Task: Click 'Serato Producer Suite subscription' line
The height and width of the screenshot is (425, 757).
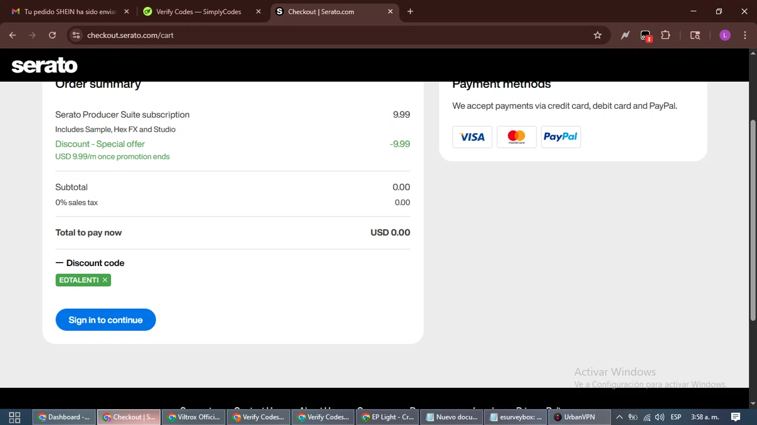Action: pyautogui.click(x=123, y=115)
